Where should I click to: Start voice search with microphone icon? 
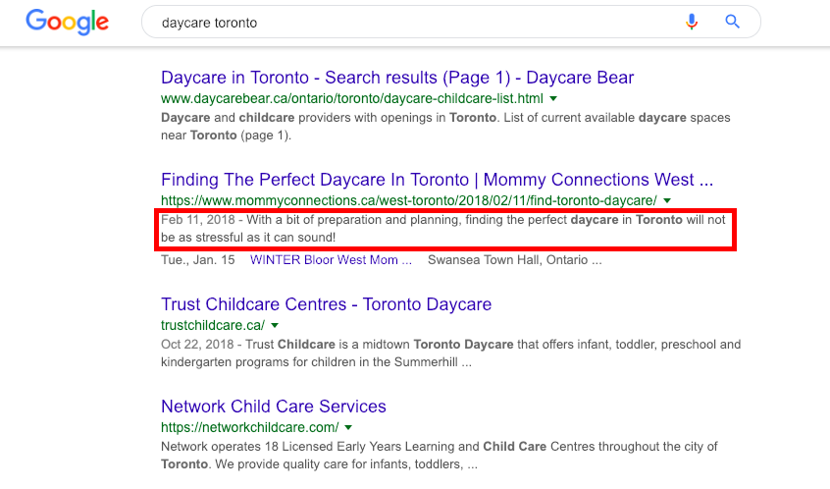coord(692,22)
